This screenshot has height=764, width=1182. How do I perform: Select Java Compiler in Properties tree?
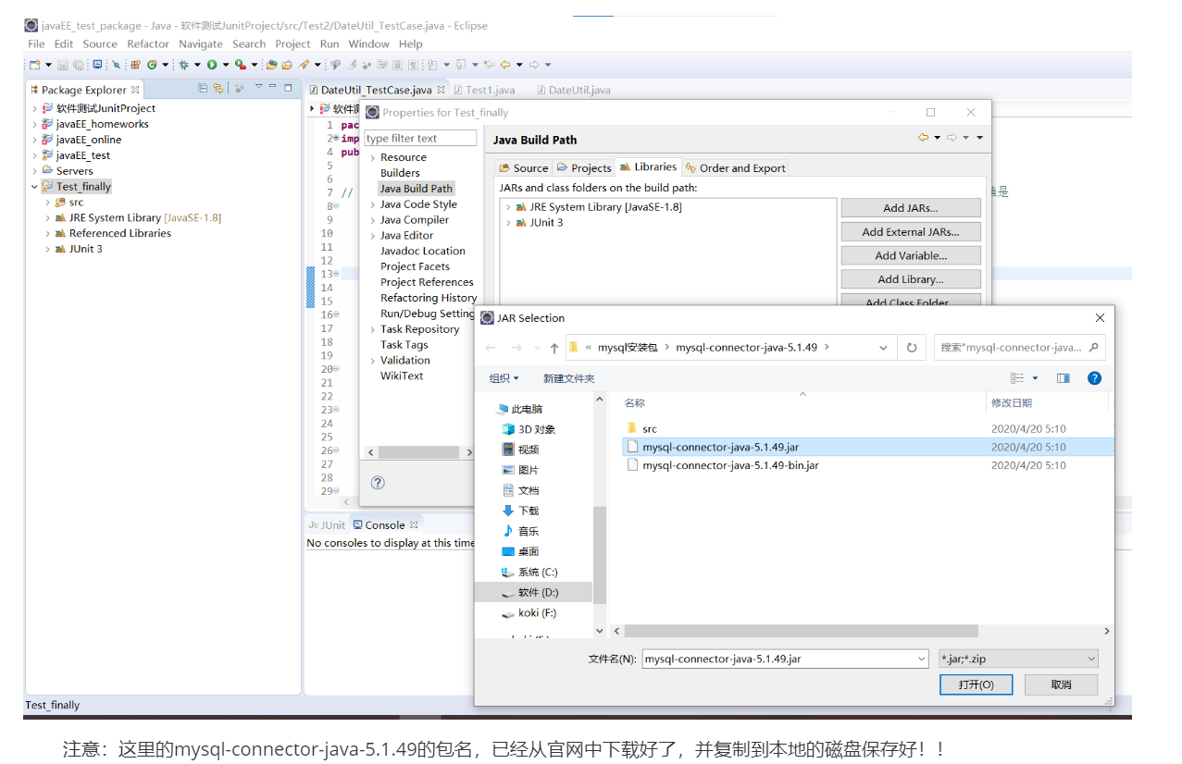[414, 219]
